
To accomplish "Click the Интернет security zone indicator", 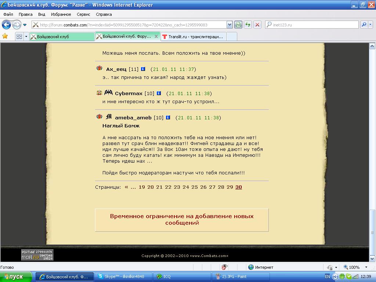I will (x=260, y=267).
